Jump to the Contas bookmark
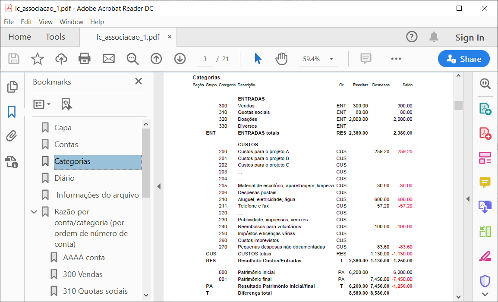 [x=66, y=145]
